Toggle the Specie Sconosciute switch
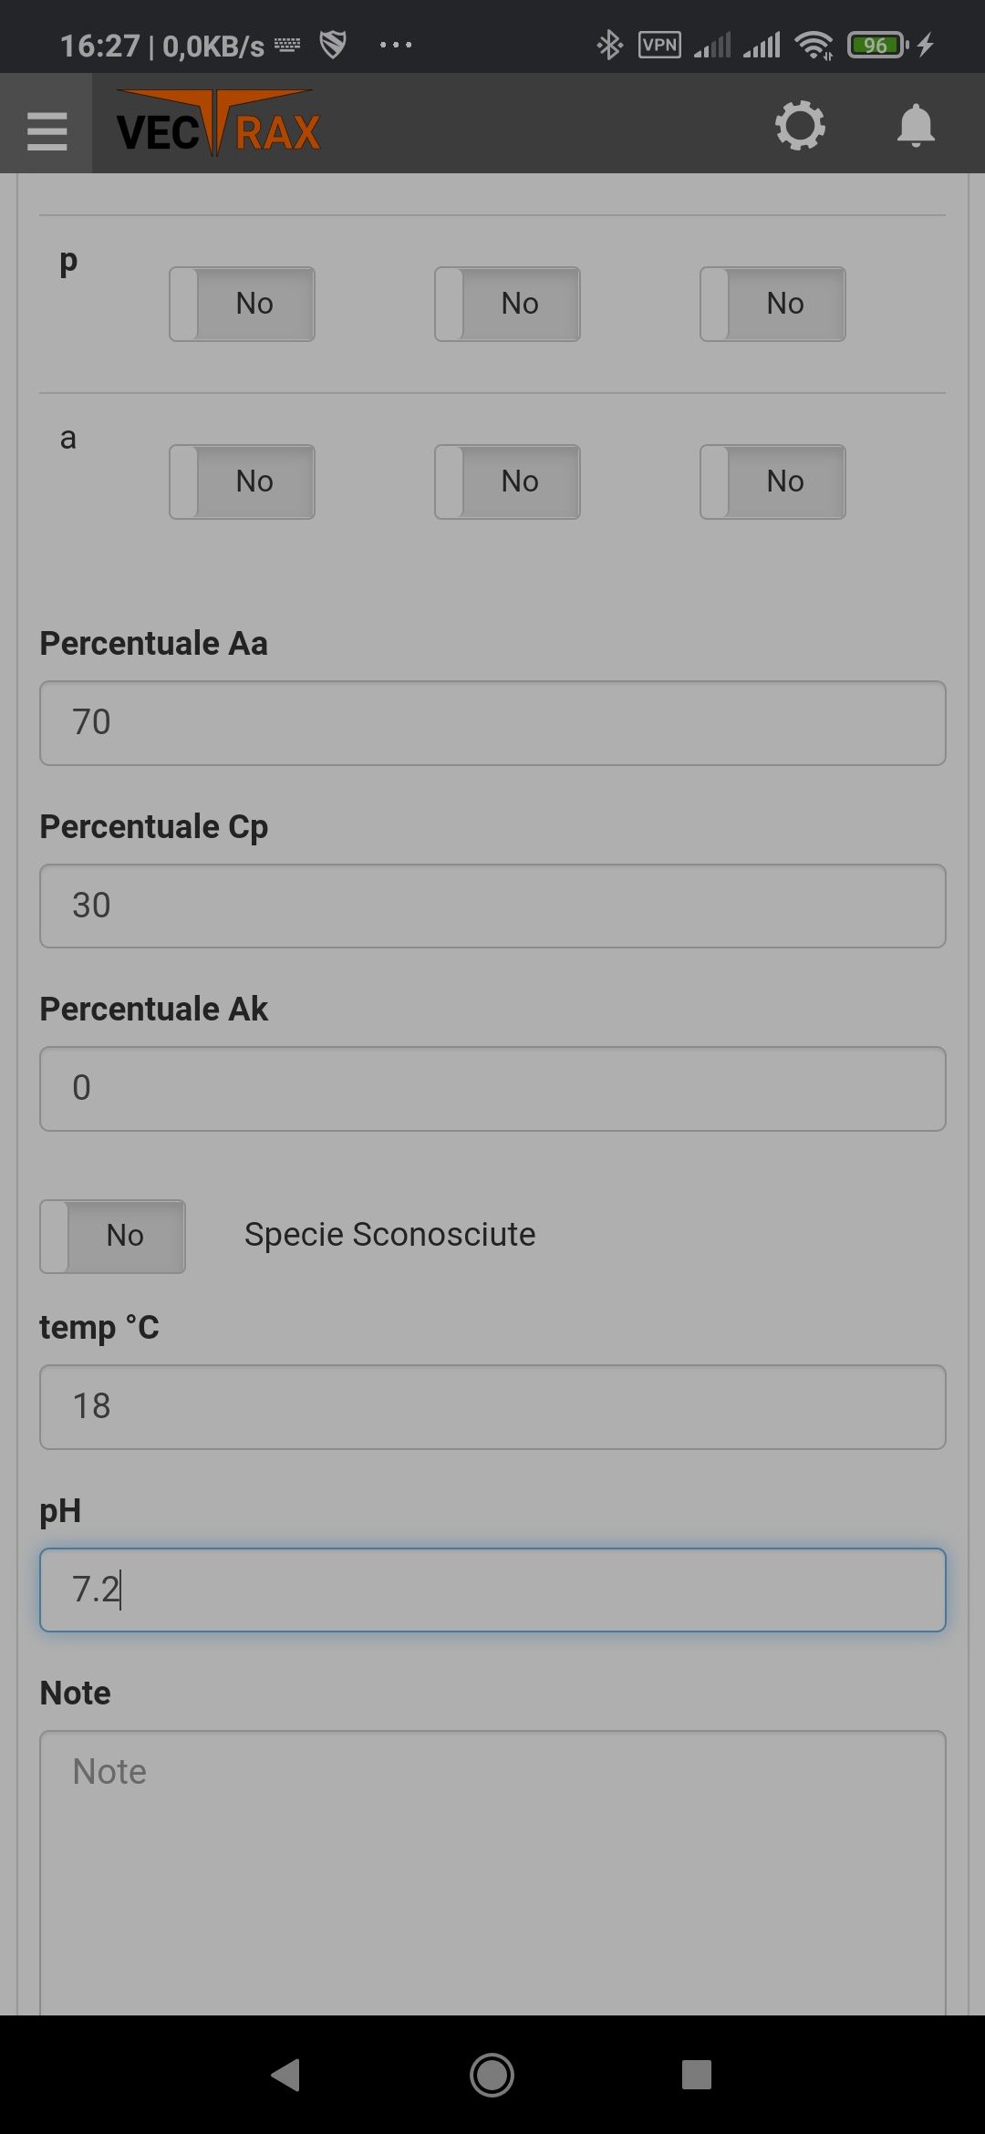This screenshot has height=2134, width=985. tap(112, 1236)
